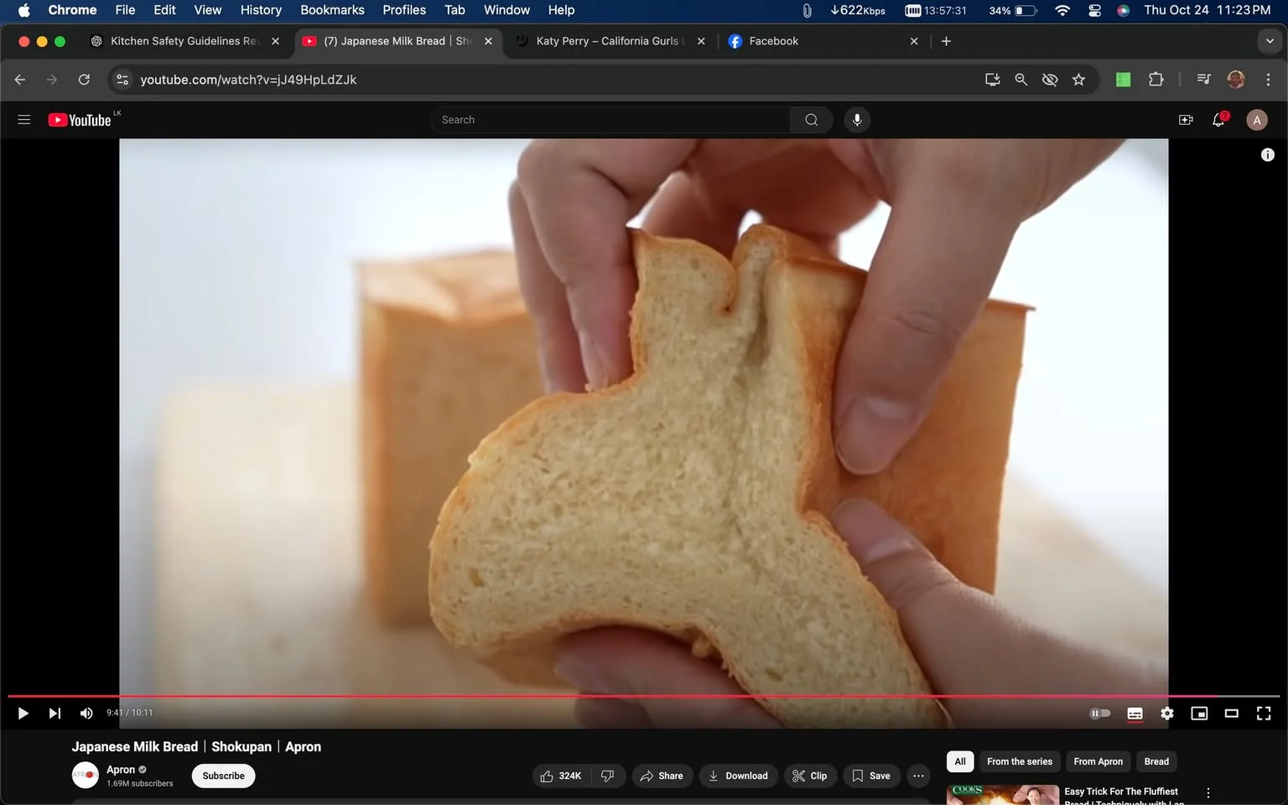The height and width of the screenshot is (805, 1288).
Task: Click the crossed-out eye icon in address bar
Action: coord(1049,80)
